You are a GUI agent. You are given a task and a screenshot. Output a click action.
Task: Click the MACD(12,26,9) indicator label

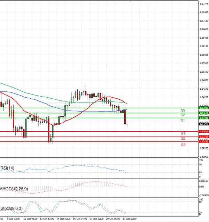coord(14,189)
